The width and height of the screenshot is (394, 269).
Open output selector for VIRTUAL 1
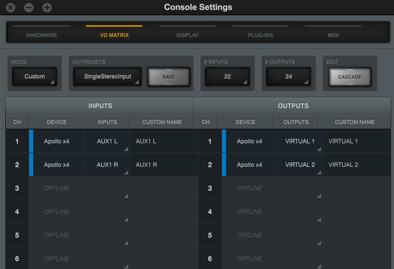[300, 141]
